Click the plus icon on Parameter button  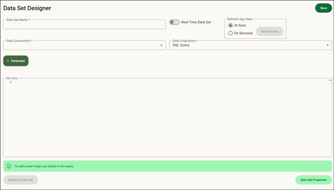tap(8, 61)
